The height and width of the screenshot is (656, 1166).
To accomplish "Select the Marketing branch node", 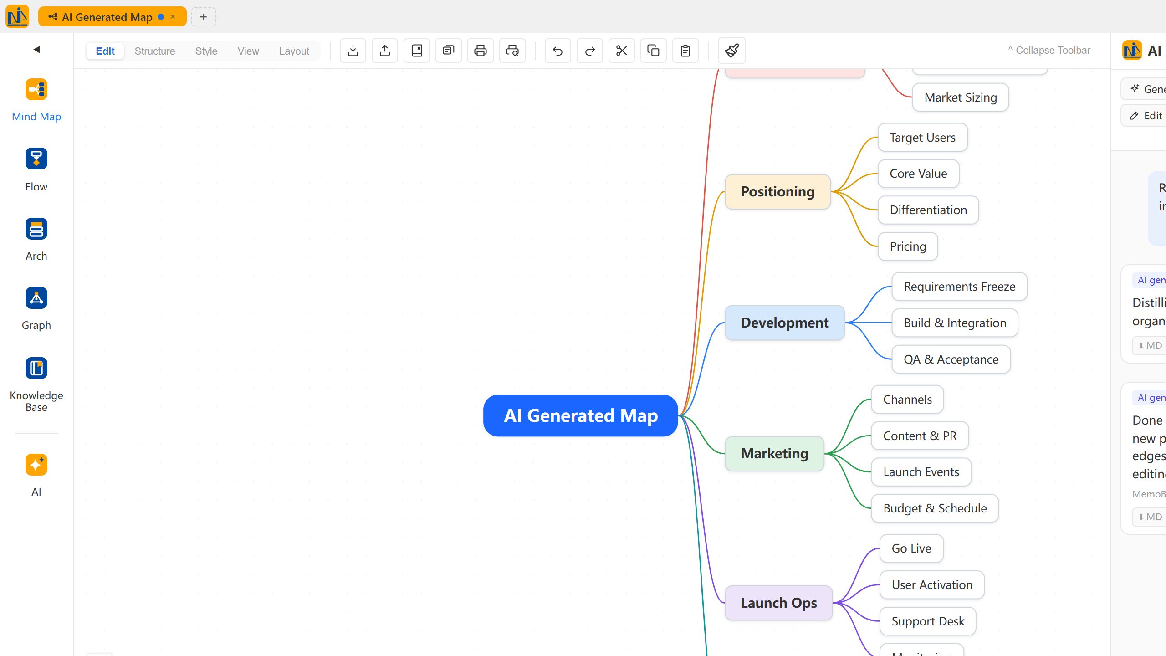I will coord(775,454).
